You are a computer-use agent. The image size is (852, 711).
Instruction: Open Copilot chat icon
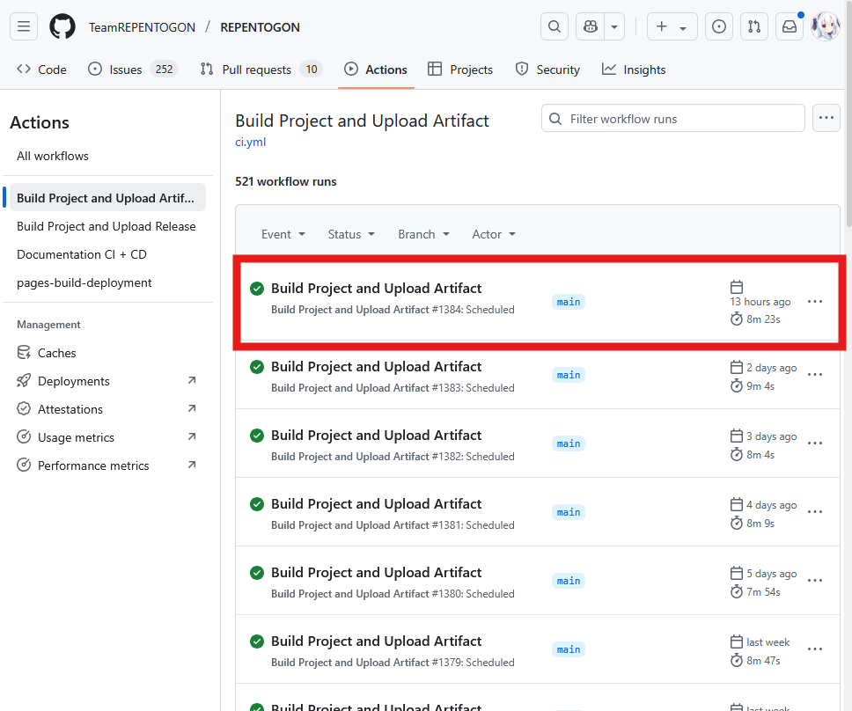pyautogui.click(x=590, y=26)
